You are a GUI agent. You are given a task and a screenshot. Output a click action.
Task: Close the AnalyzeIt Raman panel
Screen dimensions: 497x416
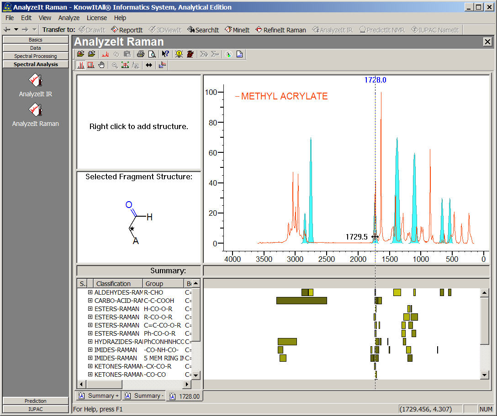coord(487,42)
